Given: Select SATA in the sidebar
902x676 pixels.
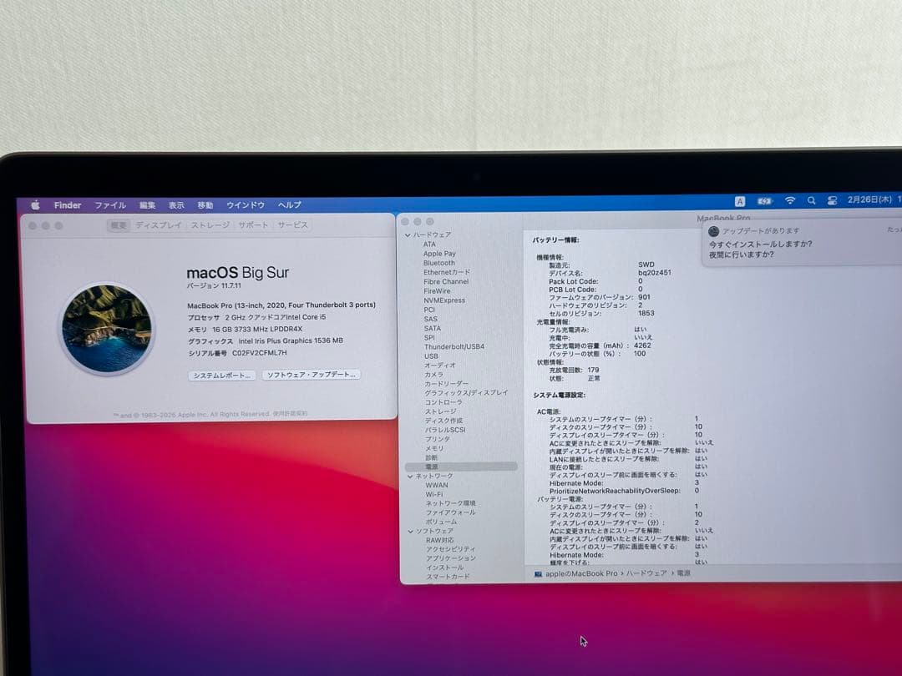Looking at the screenshot, I should (432, 328).
